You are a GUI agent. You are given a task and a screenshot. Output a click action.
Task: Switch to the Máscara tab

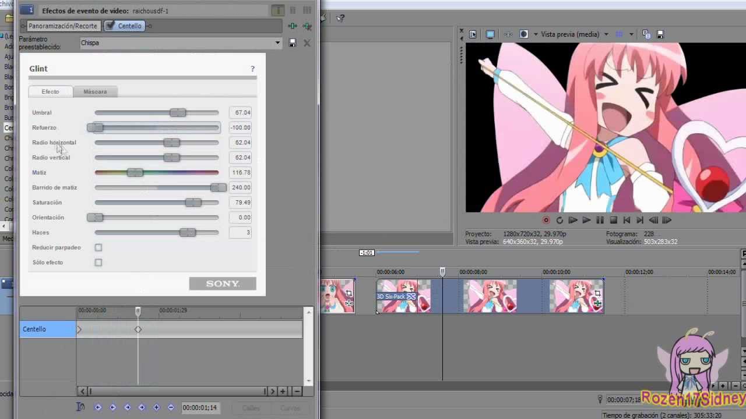(95, 91)
